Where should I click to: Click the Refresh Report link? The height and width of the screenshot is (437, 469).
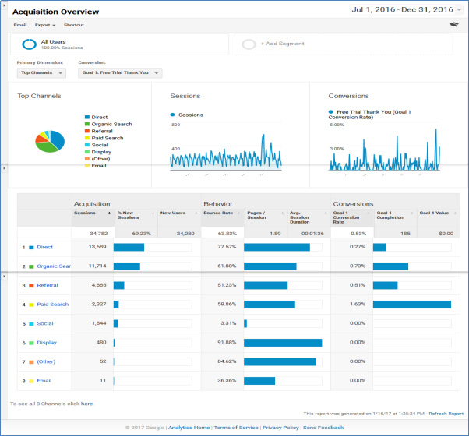point(446,414)
